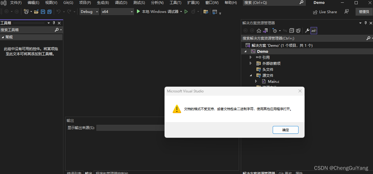Open the 文件(F) menu
This screenshot has width=373, height=174.
pyautogui.click(x=16, y=3)
